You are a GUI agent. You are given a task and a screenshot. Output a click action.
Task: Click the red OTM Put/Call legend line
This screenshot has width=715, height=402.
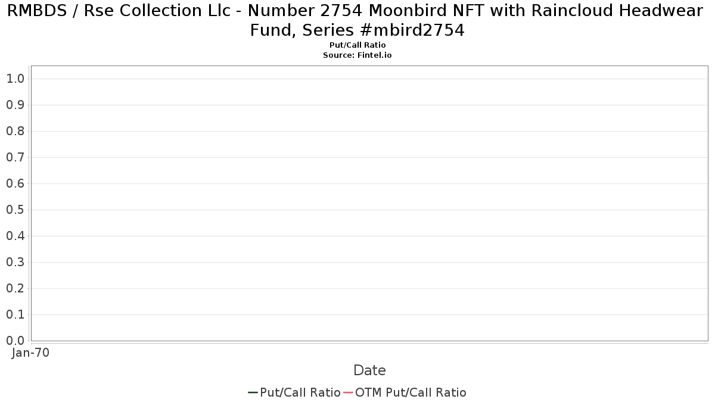(x=349, y=392)
